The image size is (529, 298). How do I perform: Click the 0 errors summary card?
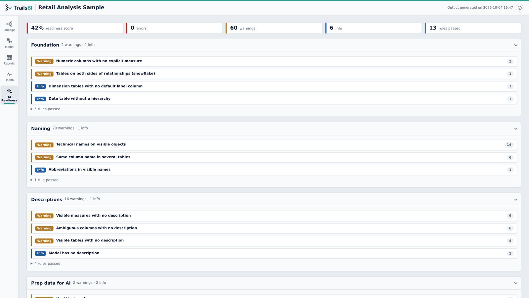(x=174, y=28)
